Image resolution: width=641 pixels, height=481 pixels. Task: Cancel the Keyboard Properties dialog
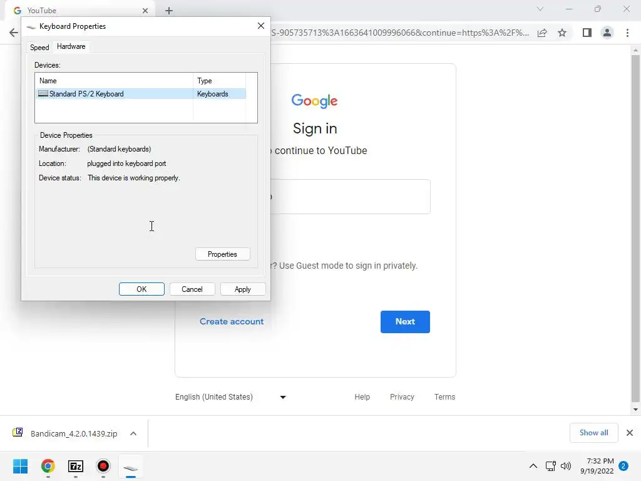click(x=192, y=289)
